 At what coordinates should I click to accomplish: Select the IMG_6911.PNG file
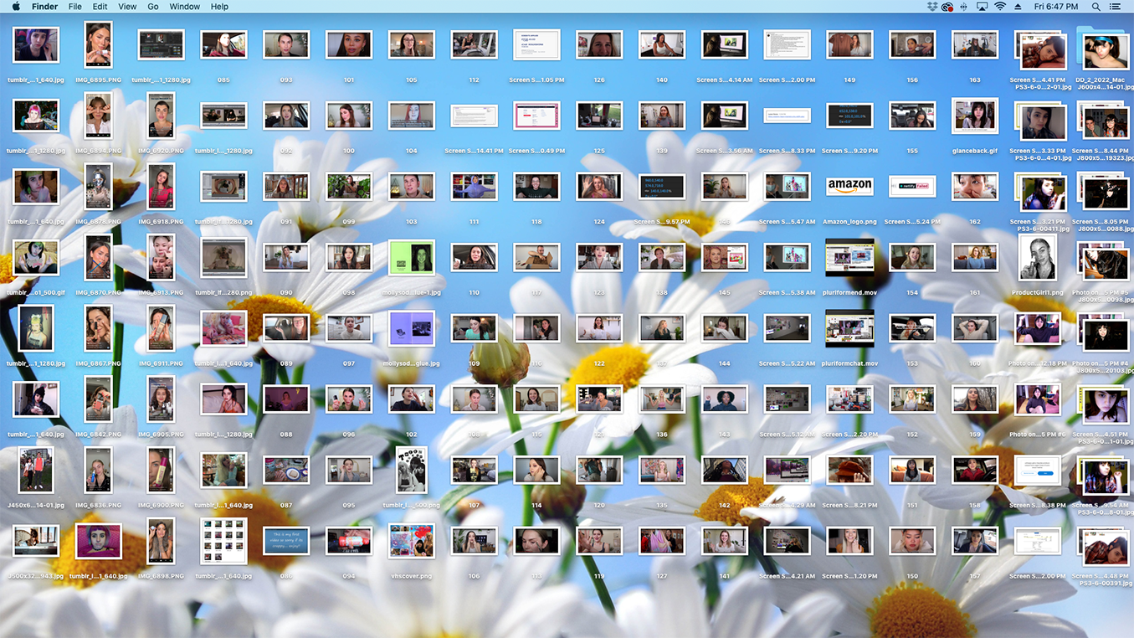[x=161, y=328]
